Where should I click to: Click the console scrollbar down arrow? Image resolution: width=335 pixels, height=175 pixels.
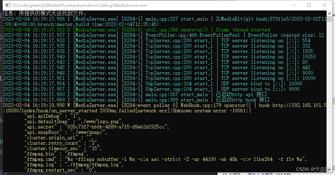click(329, 170)
